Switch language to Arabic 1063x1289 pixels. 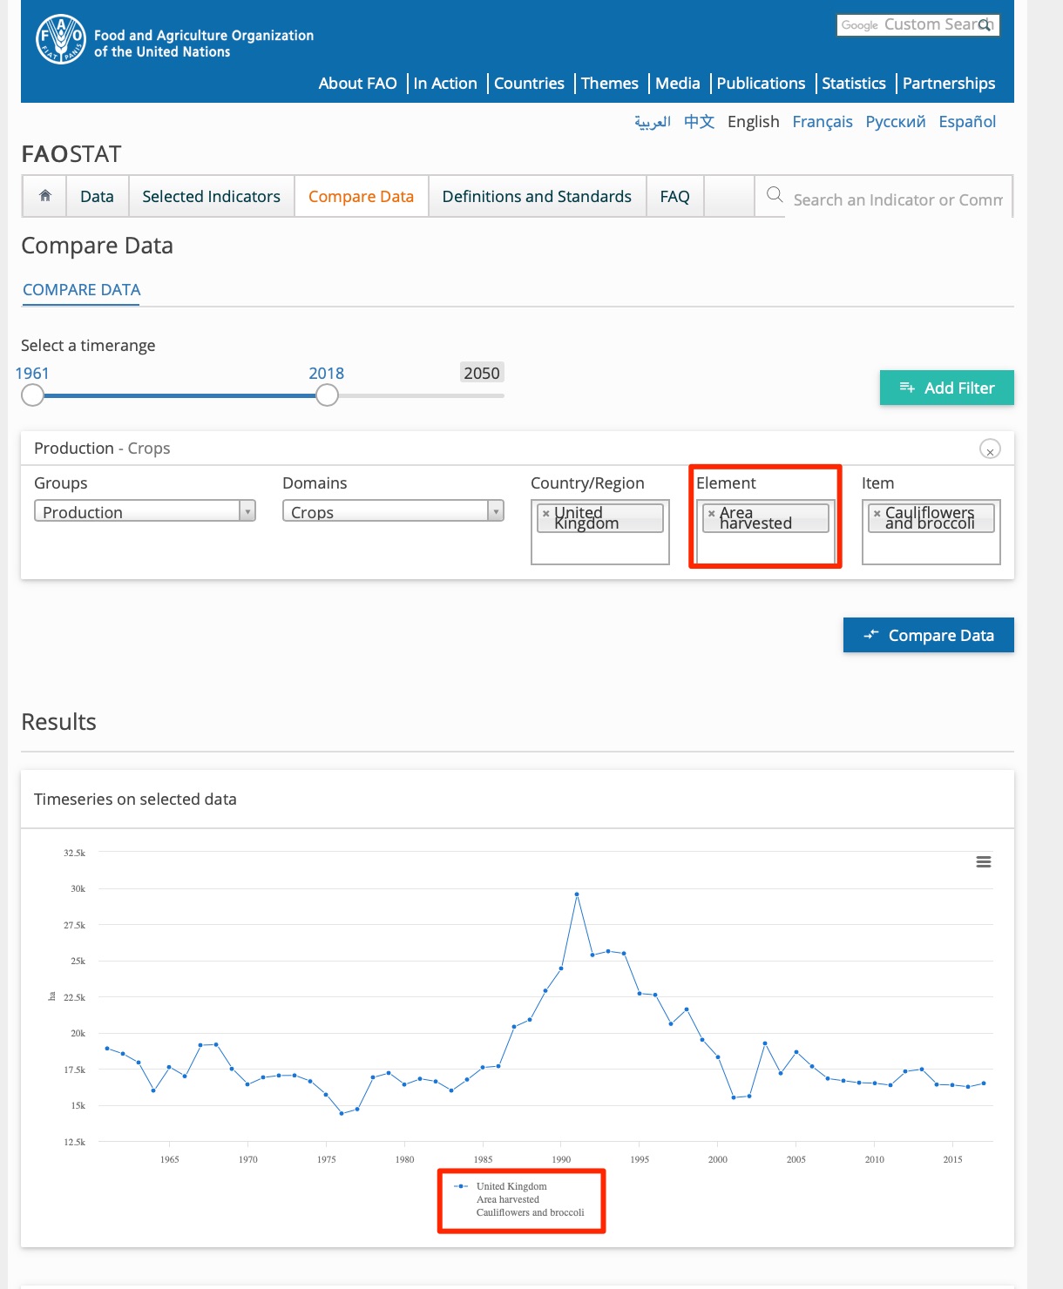click(x=653, y=122)
